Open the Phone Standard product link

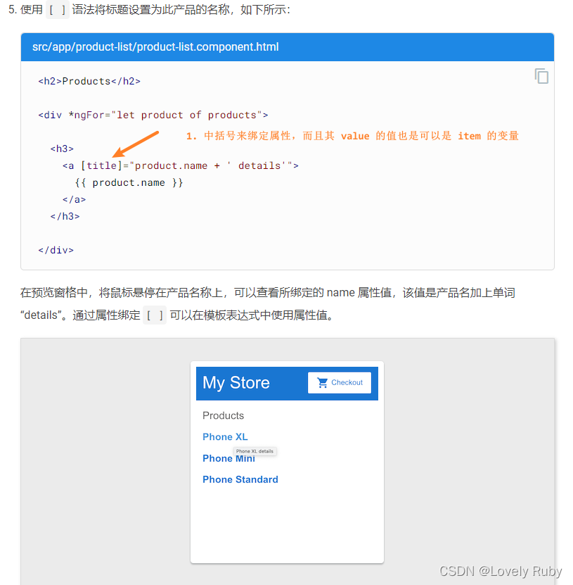pos(240,480)
